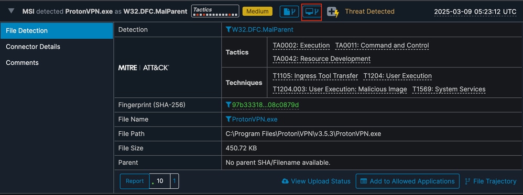523x195 pixels.
Task: Click ProtonVPN.exe in the event header
Action: click(x=89, y=12)
